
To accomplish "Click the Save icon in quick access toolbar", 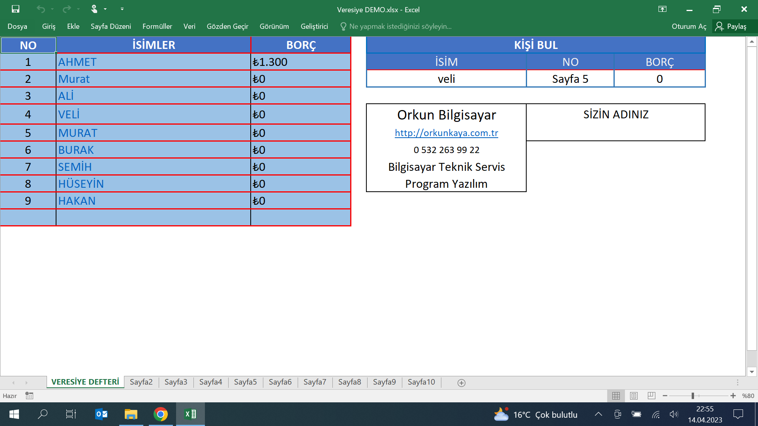I will pyautogui.click(x=15, y=9).
